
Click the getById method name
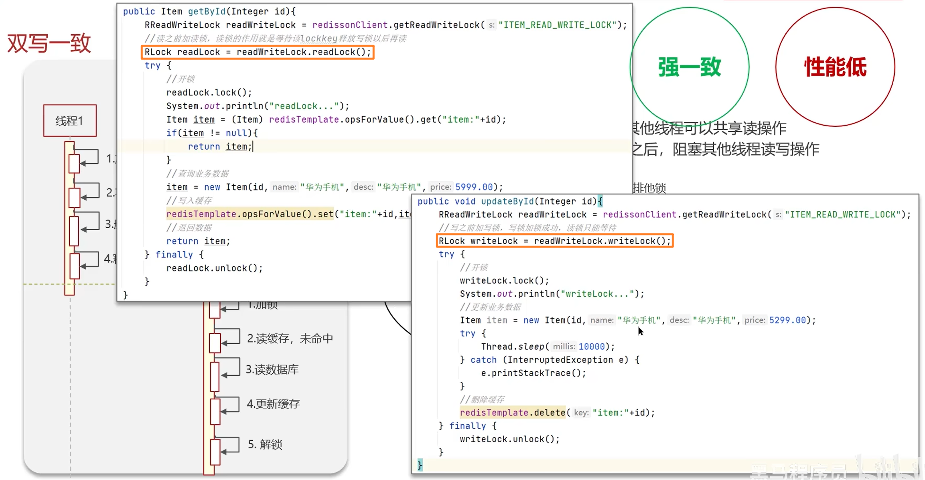pyautogui.click(x=207, y=11)
